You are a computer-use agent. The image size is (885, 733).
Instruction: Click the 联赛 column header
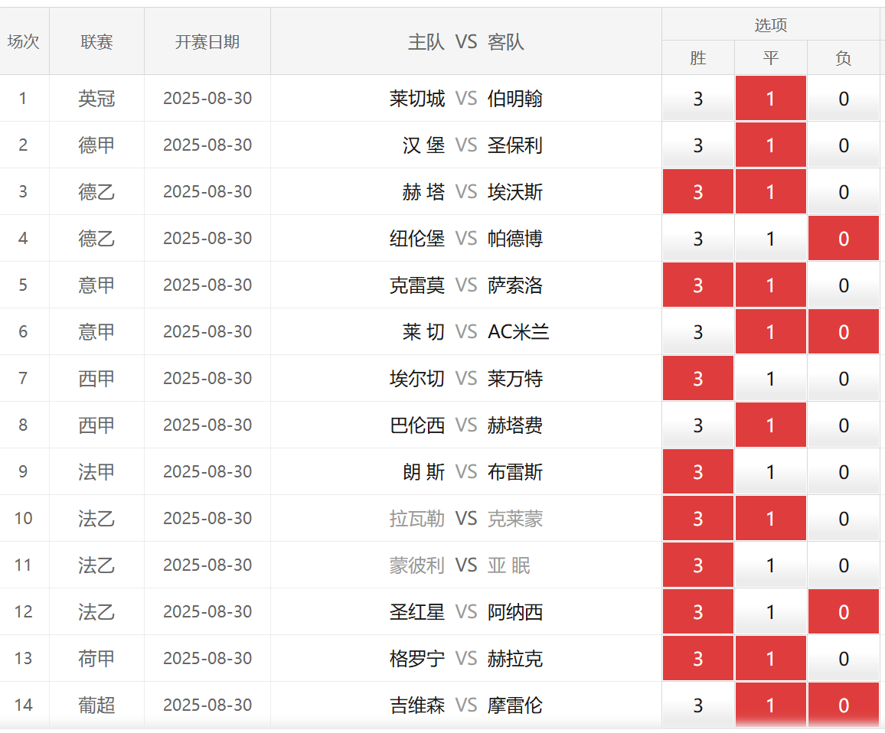coord(96,42)
